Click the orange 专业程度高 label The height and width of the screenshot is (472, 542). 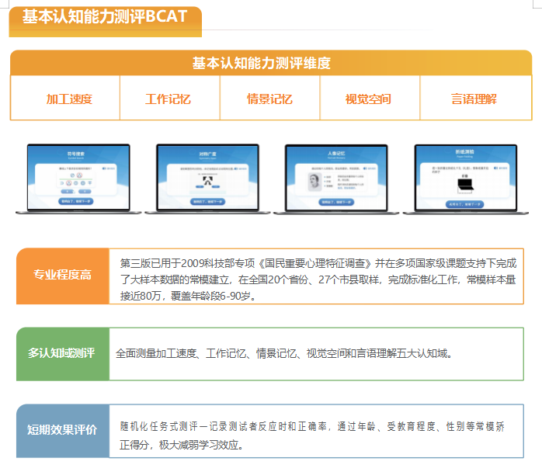tap(62, 275)
